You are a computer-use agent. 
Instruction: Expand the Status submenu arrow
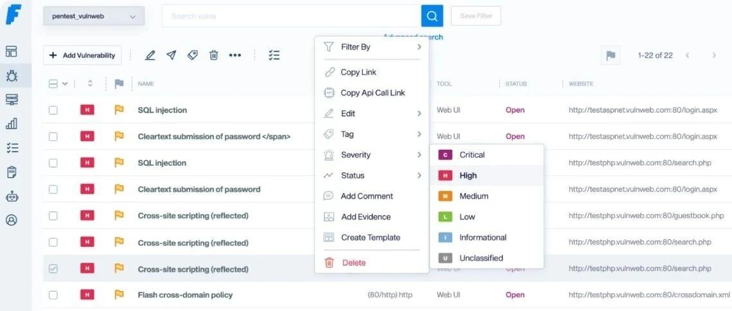pyautogui.click(x=419, y=175)
